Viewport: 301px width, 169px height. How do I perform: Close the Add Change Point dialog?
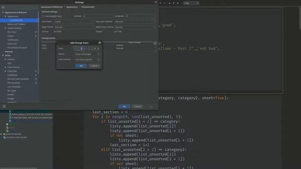tap(100, 43)
